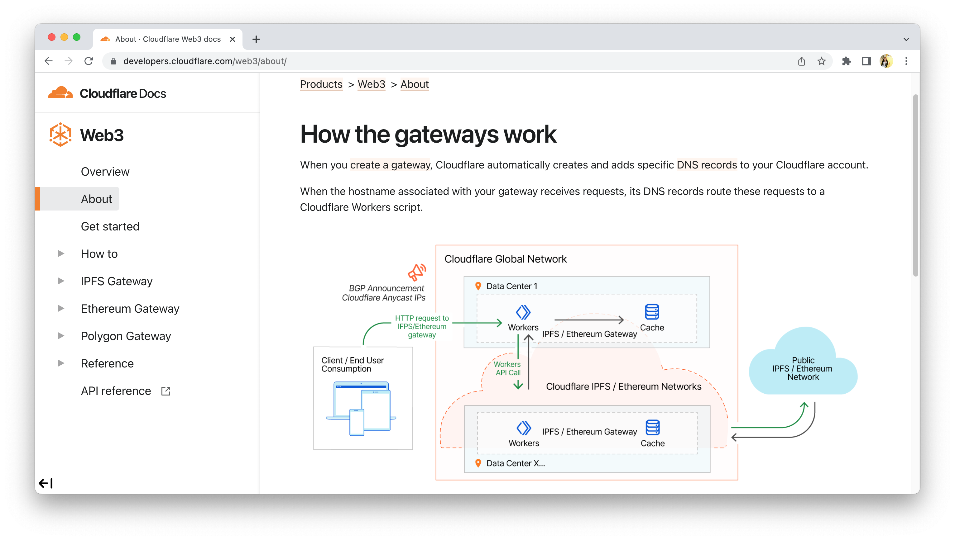This screenshot has height=540, width=955.
Task: Click the Cloudflare Global Network label
Action: [506, 259]
